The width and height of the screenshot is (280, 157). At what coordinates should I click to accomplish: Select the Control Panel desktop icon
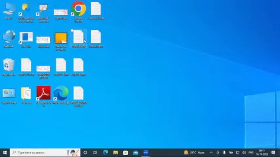click(x=9, y=96)
